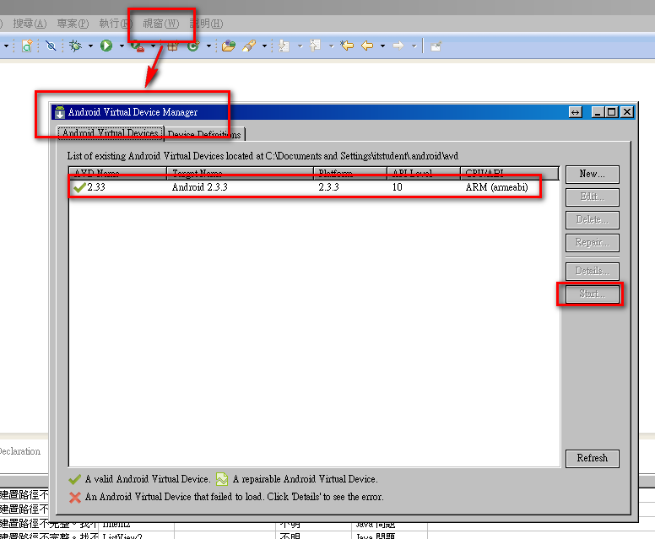The width and height of the screenshot is (655, 539).
Task: Select the AVD row named 2.33
Action: [314, 187]
